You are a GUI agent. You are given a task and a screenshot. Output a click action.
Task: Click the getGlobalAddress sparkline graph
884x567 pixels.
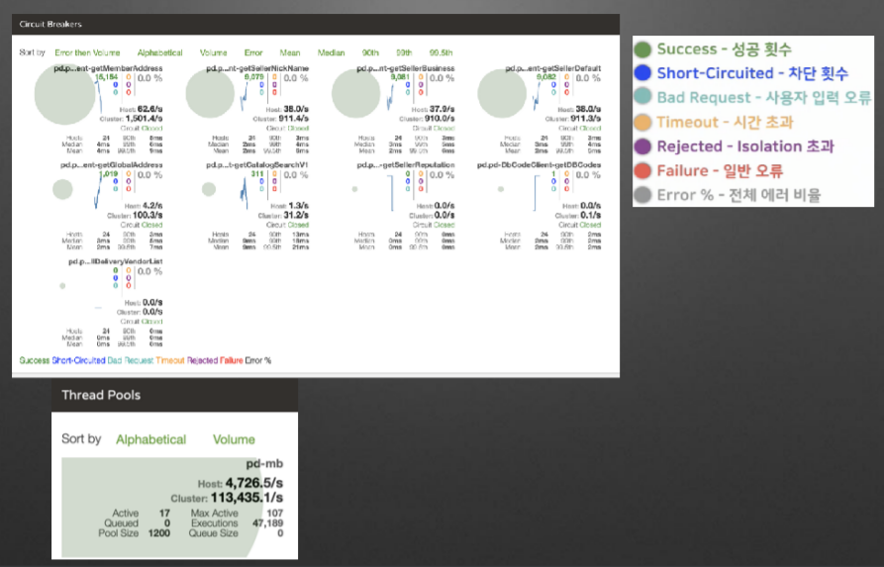99,192
